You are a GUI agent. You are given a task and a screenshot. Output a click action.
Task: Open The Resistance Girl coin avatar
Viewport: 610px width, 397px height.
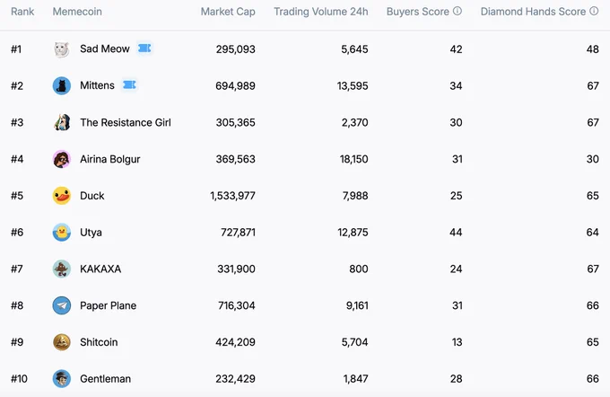(x=62, y=122)
